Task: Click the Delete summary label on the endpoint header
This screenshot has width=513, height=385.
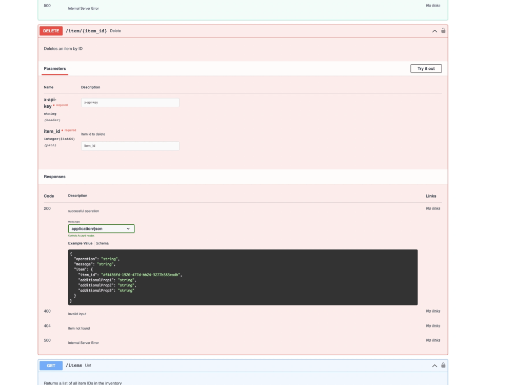Action: [x=115, y=31]
